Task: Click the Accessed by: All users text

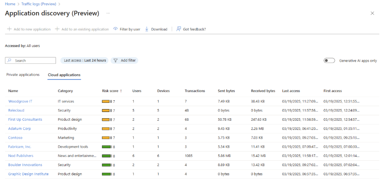Action: pyautogui.click(x=23, y=45)
